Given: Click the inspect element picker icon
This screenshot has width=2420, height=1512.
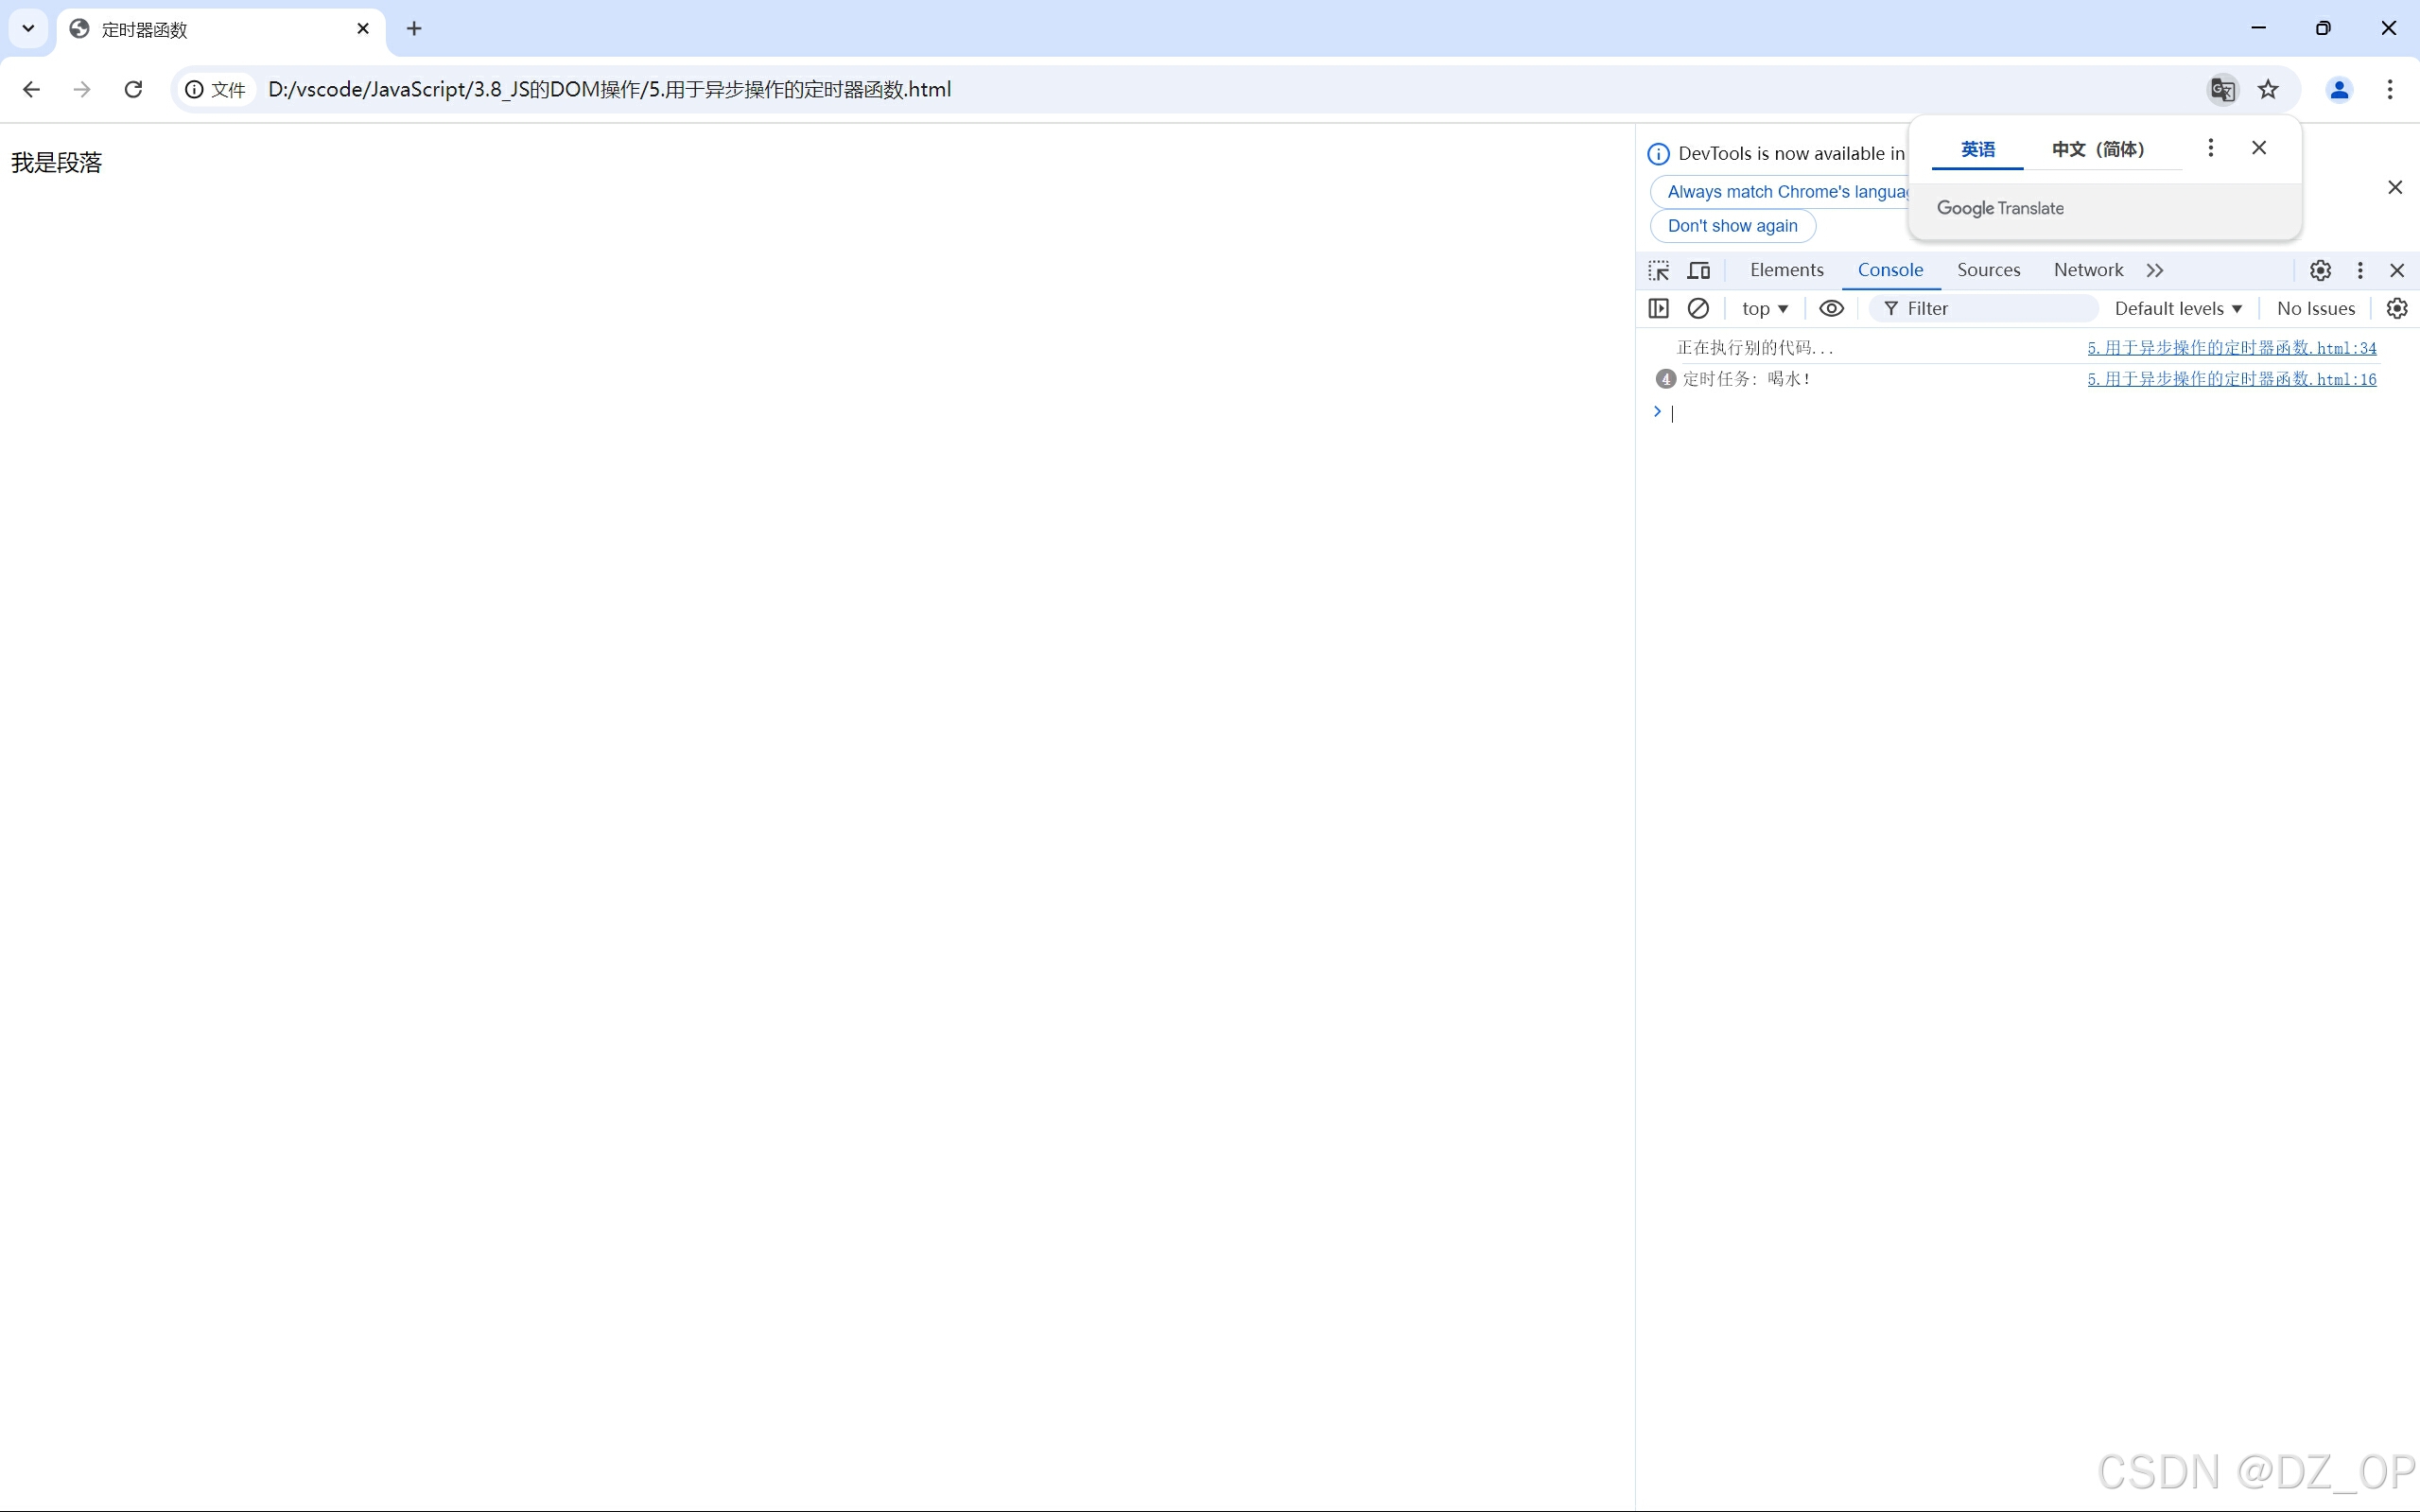Looking at the screenshot, I should (1659, 270).
